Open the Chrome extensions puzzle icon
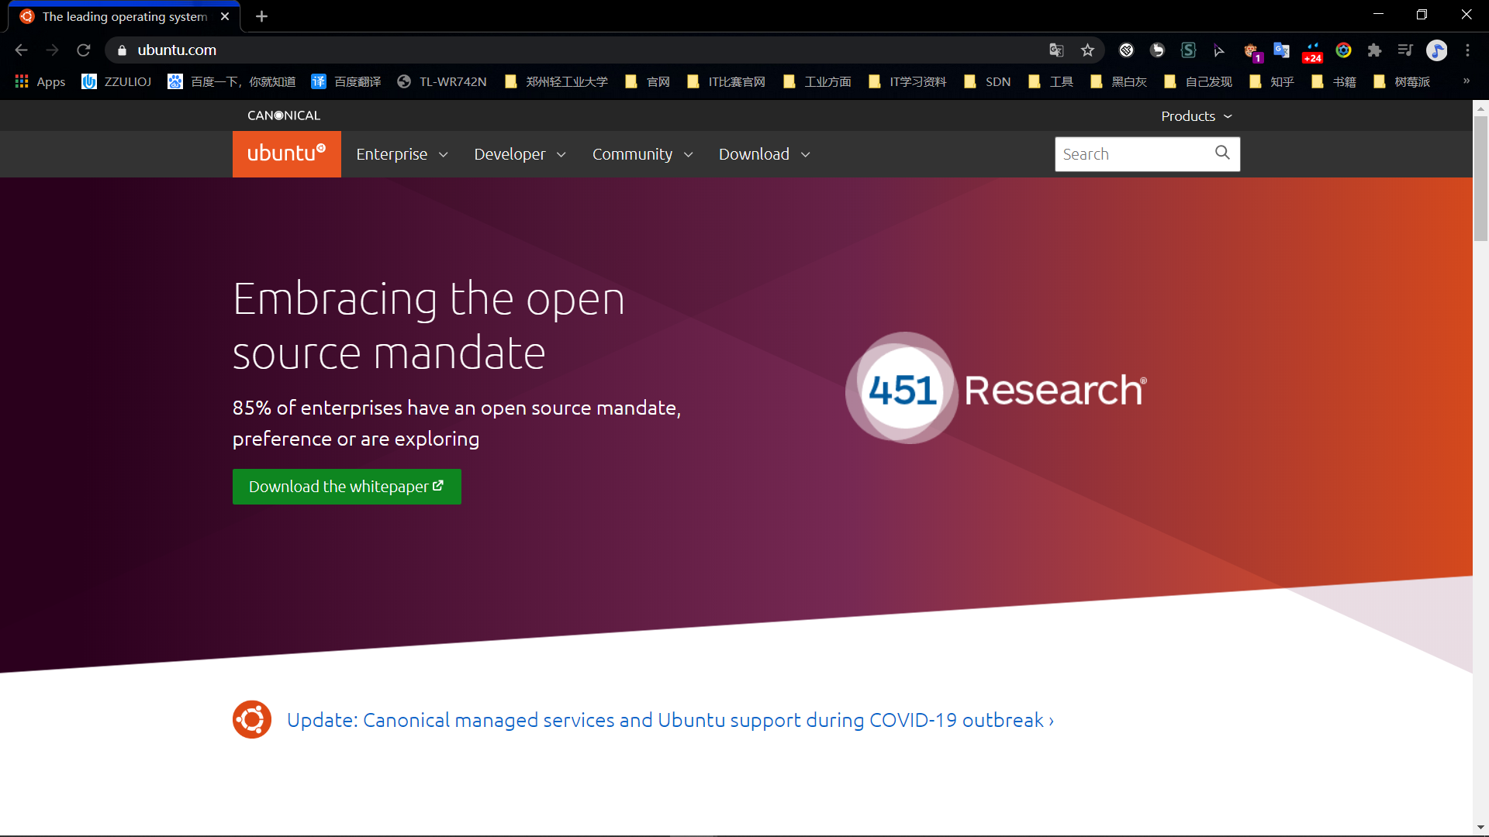The image size is (1489, 837). coord(1374,50)
